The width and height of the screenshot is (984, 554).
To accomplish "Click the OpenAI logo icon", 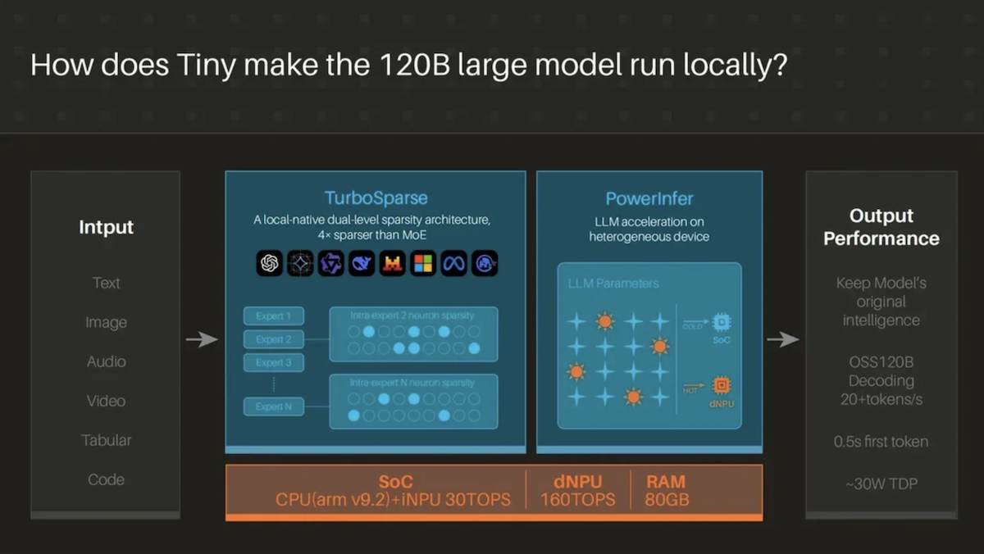I will (x=269, y=263).
